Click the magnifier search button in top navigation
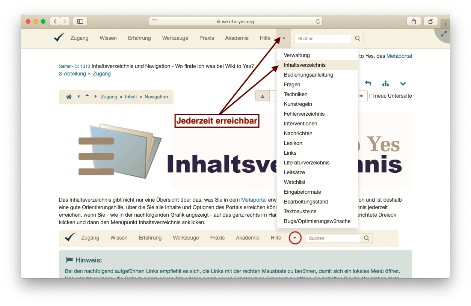 coord(357,38)
